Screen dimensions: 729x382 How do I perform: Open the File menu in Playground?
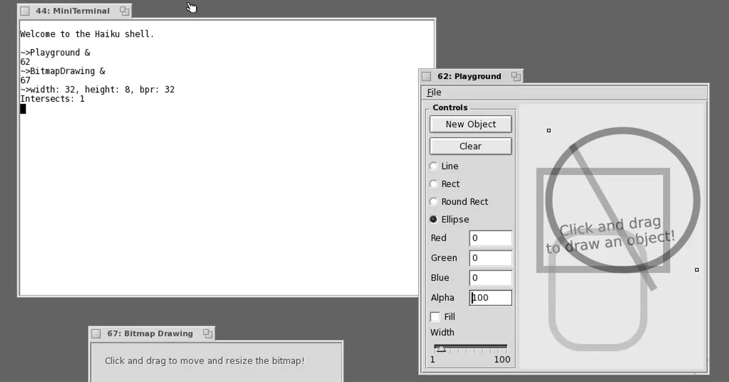[x=434, y=92]
